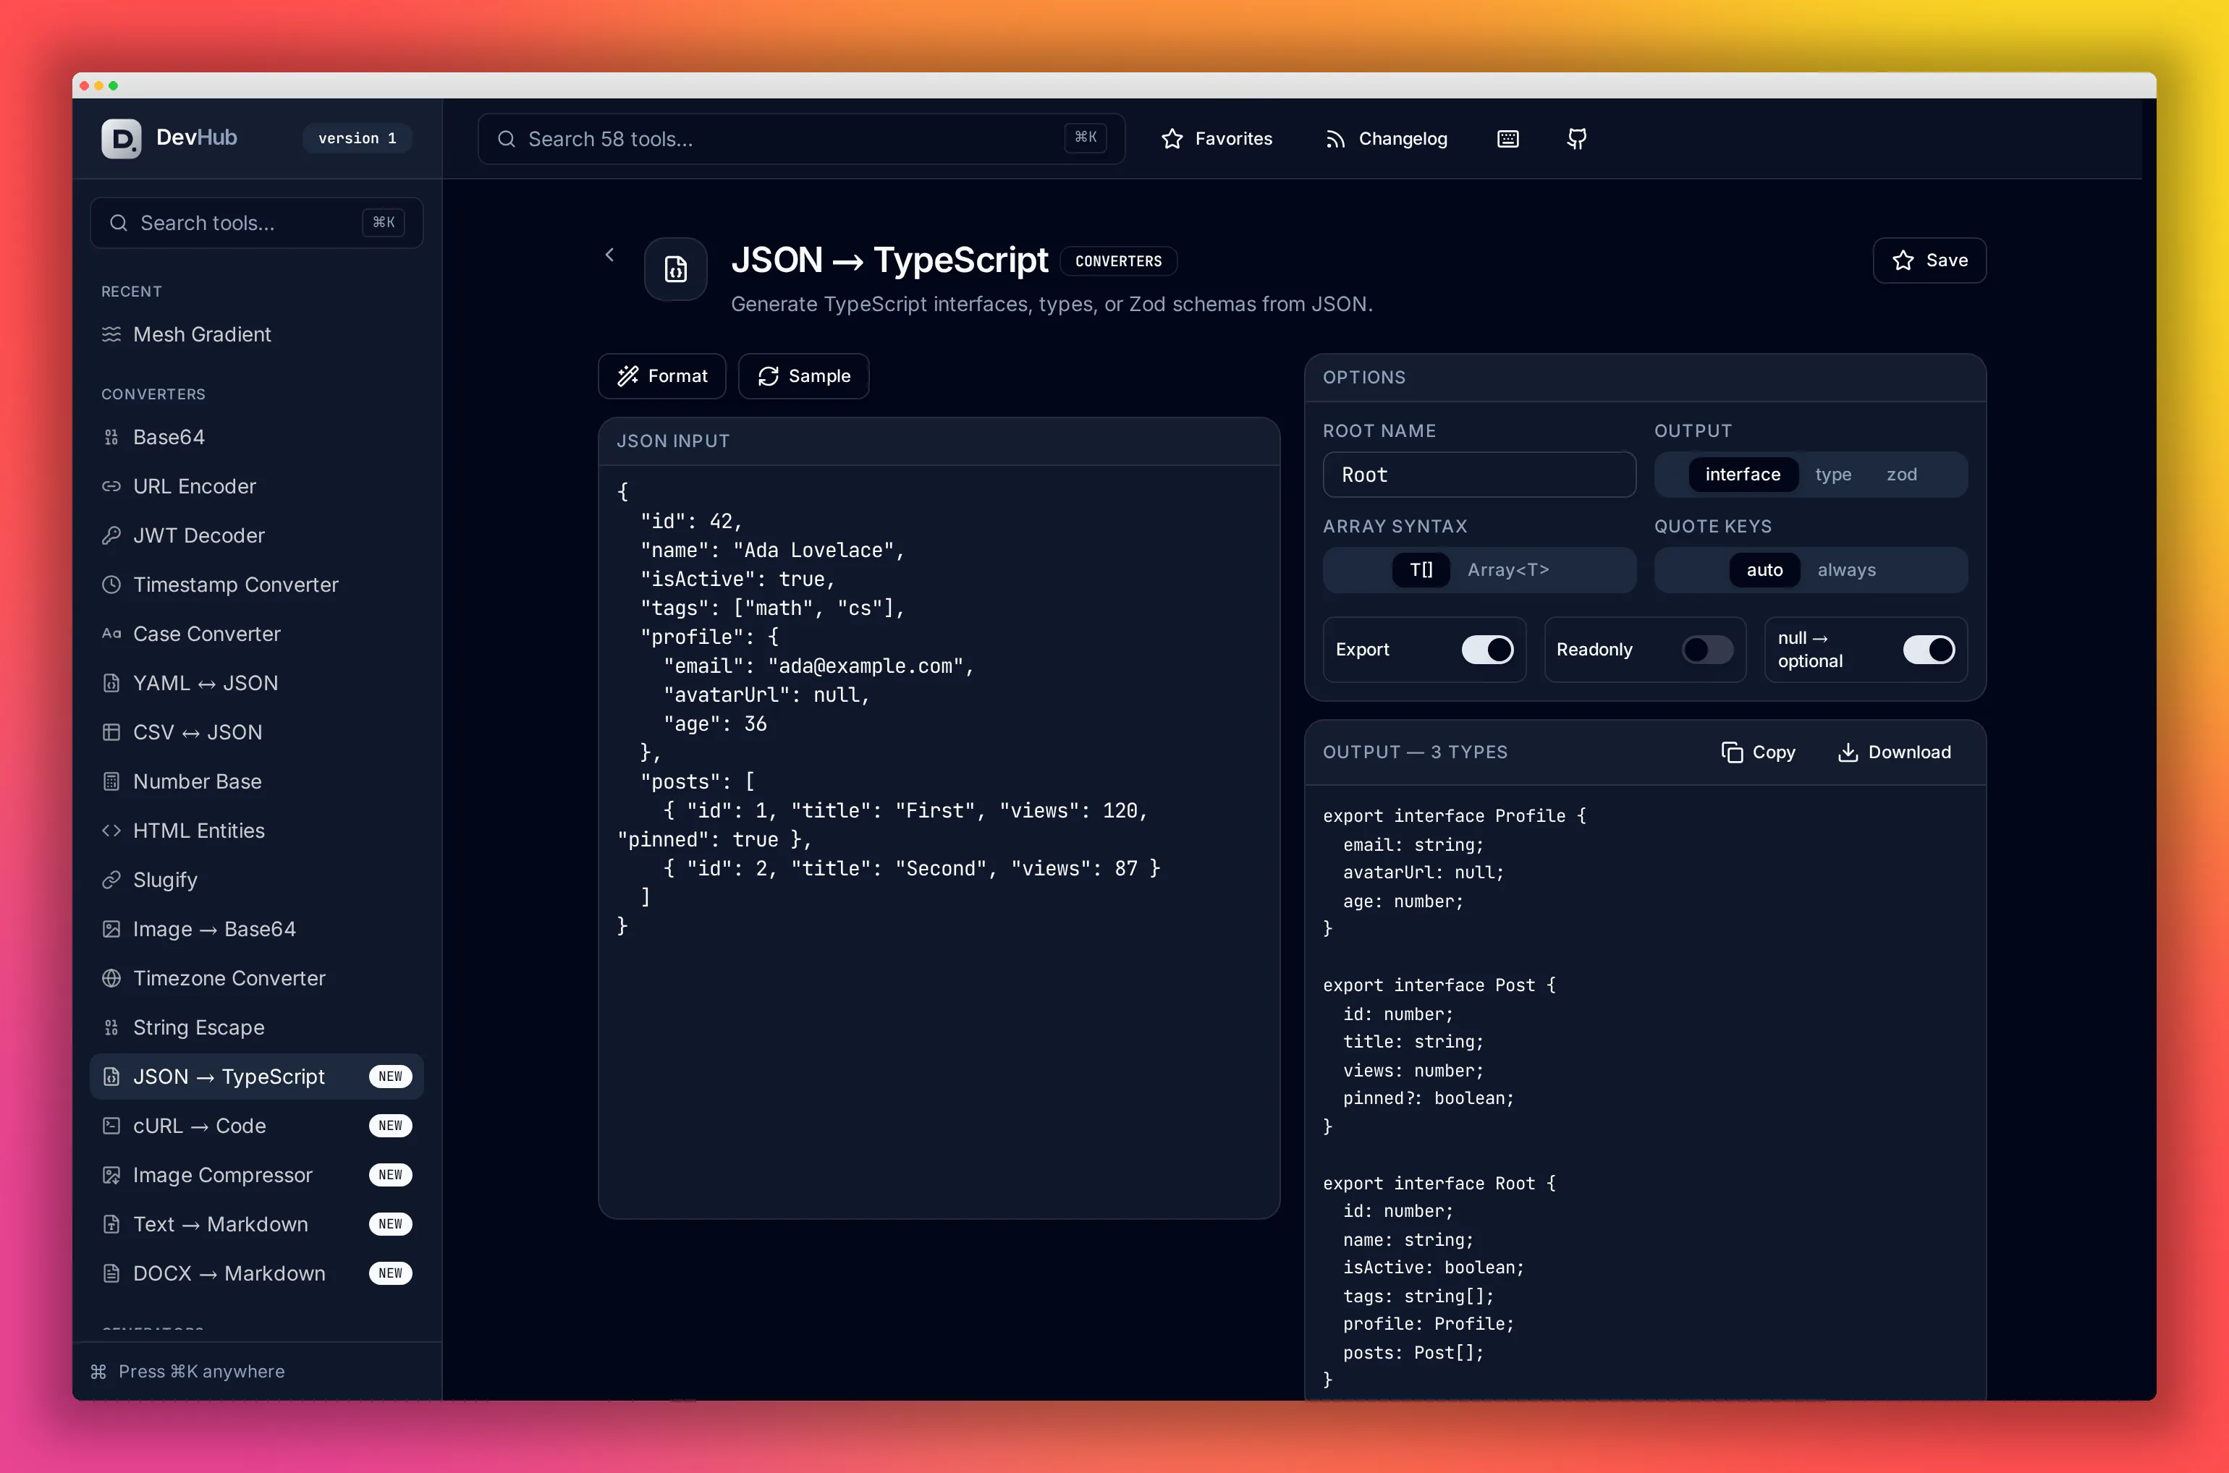Image resolution: width=2229 pixels, height=1473 pixels.
Task: Click the Base64 sidebar icon
Action: [x=111, y=437]
